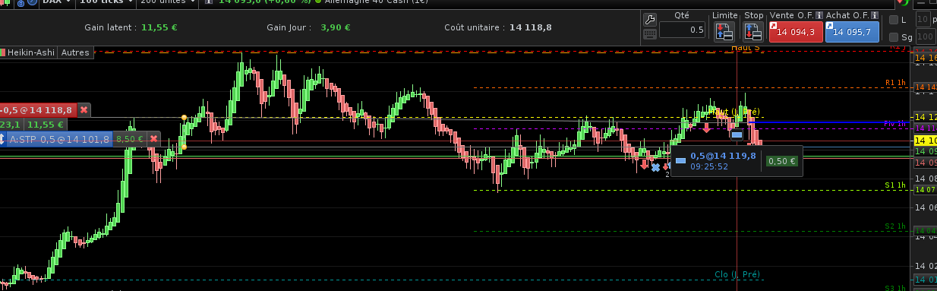Click the A:STP order move-arrow handle
Image resolution: width=937 pixels, height=291 pixels.
(x=2, y=139)
